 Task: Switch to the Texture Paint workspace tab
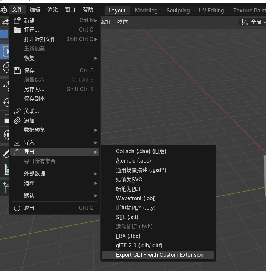(249, 11)
